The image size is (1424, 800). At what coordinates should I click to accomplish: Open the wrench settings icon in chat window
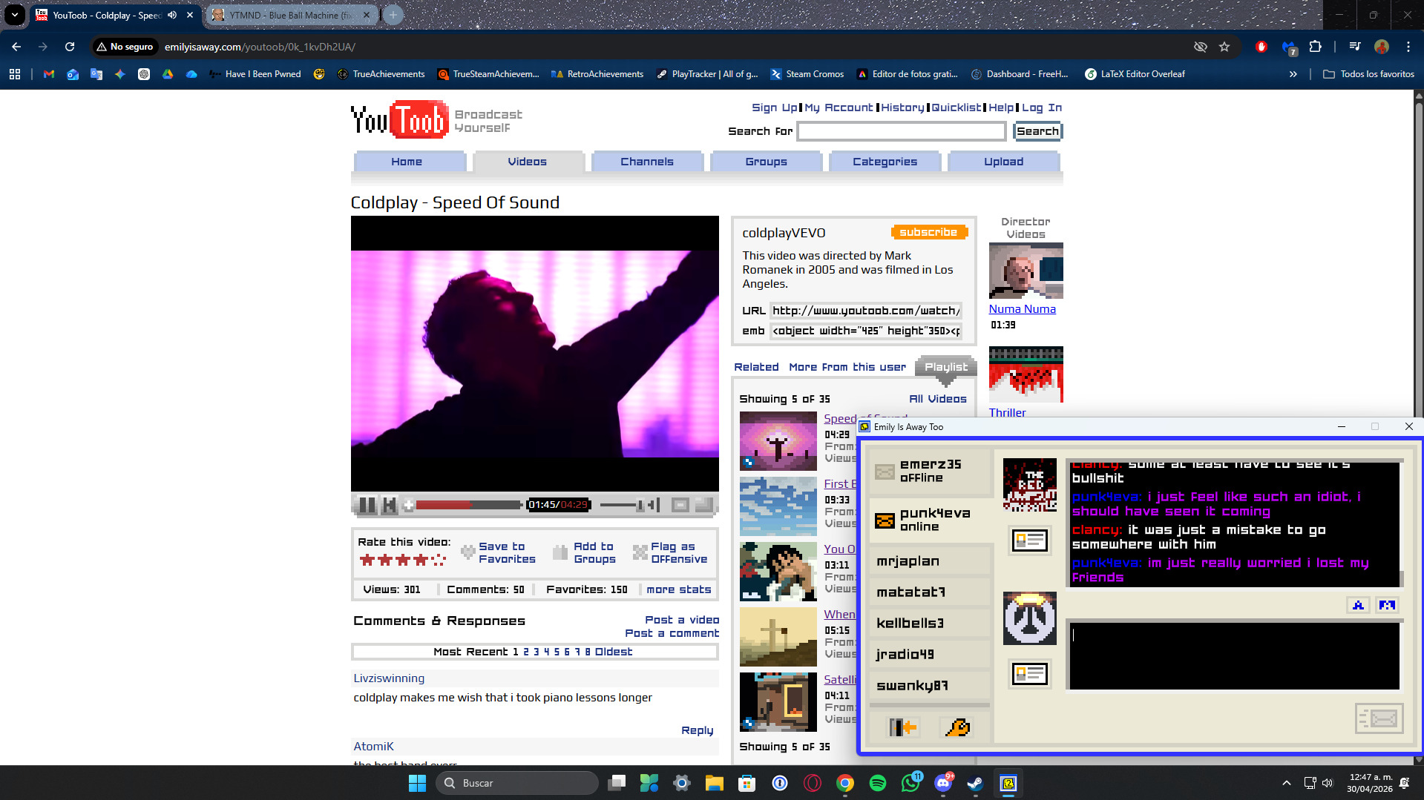[x=957, y=727]
